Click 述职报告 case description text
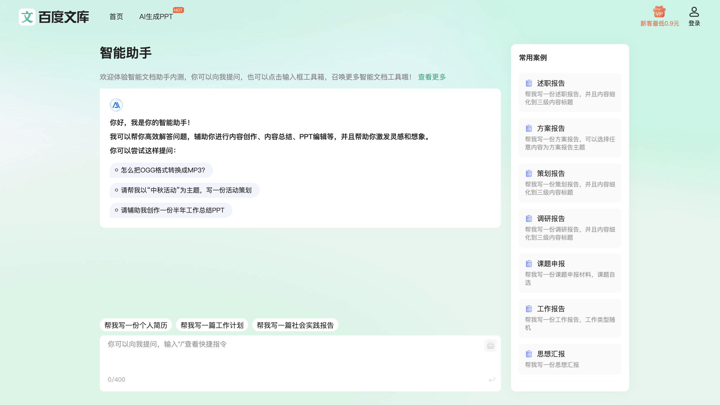 (570, 98)
